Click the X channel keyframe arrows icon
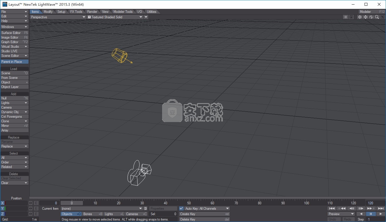The height and width of the screenshot is (222, 386). pos(31,203)
